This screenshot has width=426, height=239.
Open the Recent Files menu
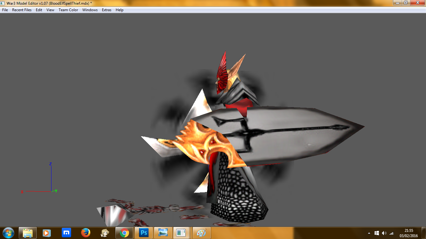pyautogui.click(x=22, y=10)
